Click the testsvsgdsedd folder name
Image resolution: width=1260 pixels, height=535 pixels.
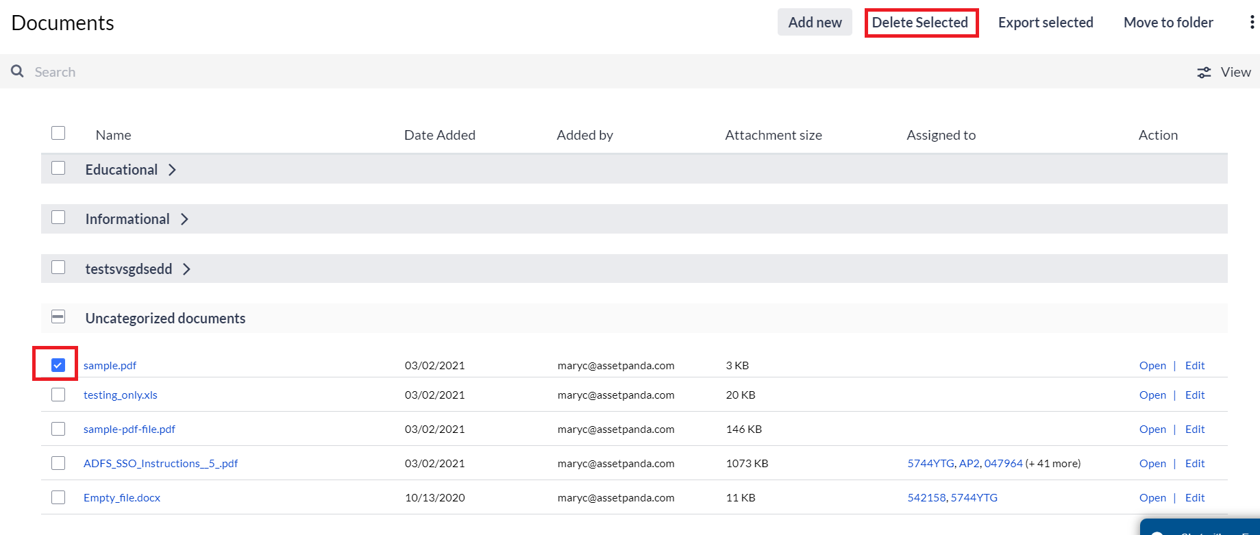click(x=129, y=269)
